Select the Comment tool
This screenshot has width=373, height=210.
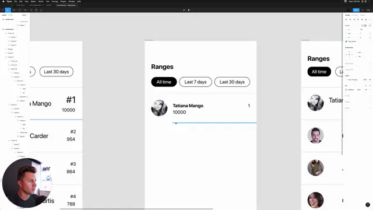coord(41,10)
